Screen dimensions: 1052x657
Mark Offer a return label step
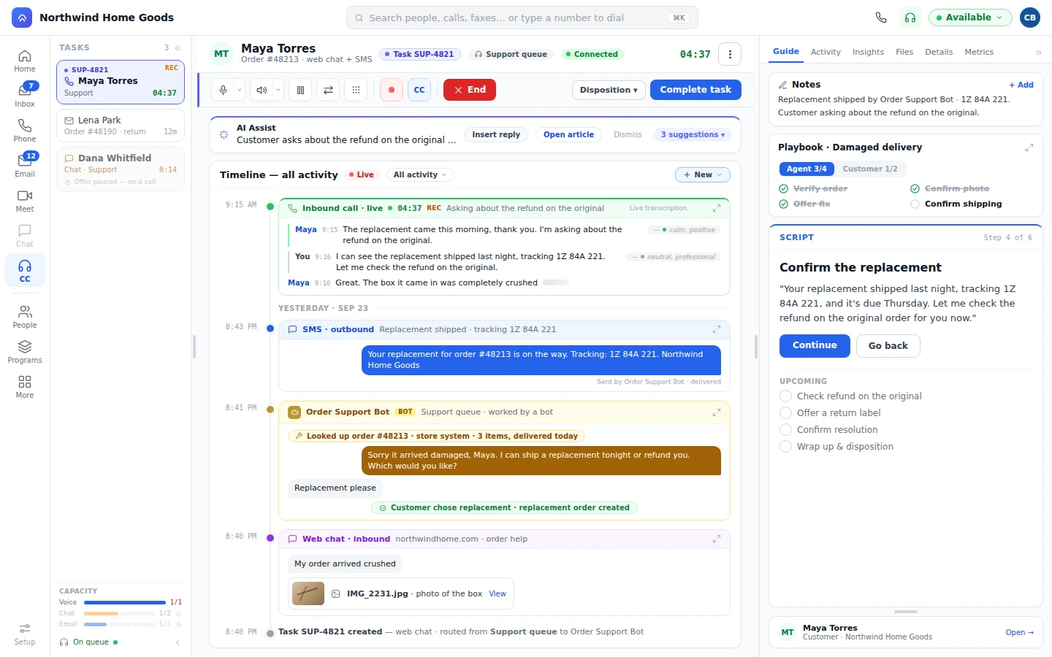click(785, 412)
